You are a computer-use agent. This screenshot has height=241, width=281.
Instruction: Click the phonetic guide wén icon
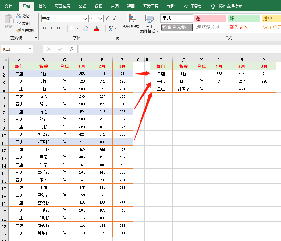pos(111,28)
